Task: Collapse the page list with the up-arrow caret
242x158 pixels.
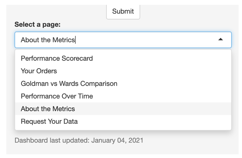Action: point(221,39)
